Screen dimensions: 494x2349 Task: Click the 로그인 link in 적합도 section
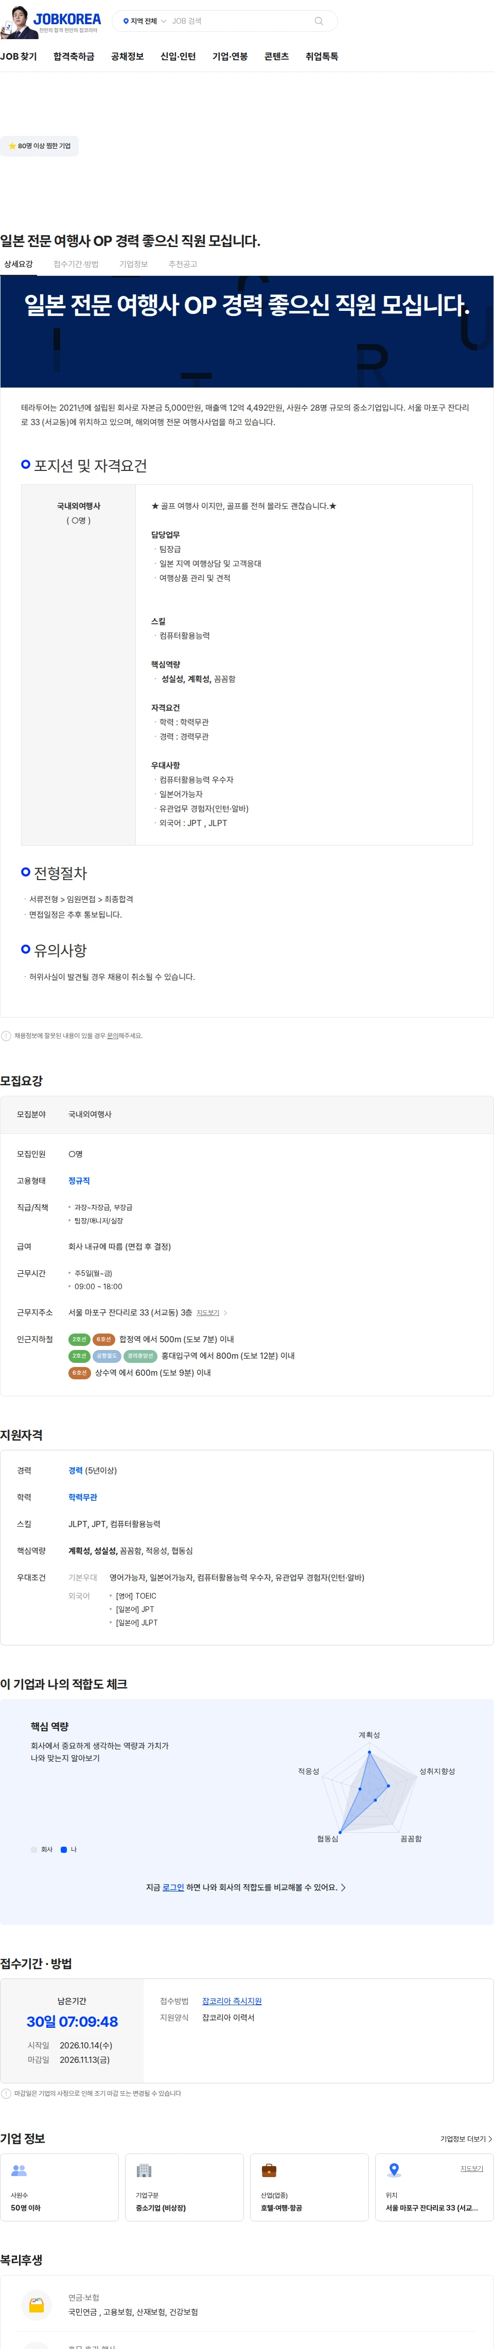coord(173,1888)
